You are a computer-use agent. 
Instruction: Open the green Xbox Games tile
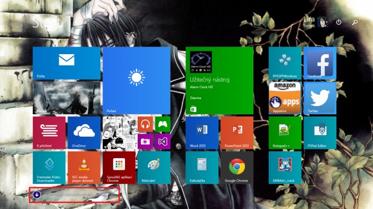[x=163, y=124]
